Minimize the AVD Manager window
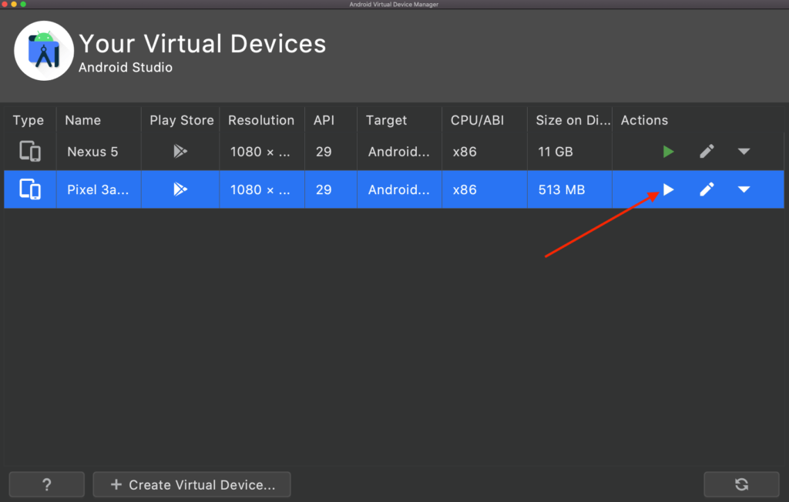 pos(14,4)
